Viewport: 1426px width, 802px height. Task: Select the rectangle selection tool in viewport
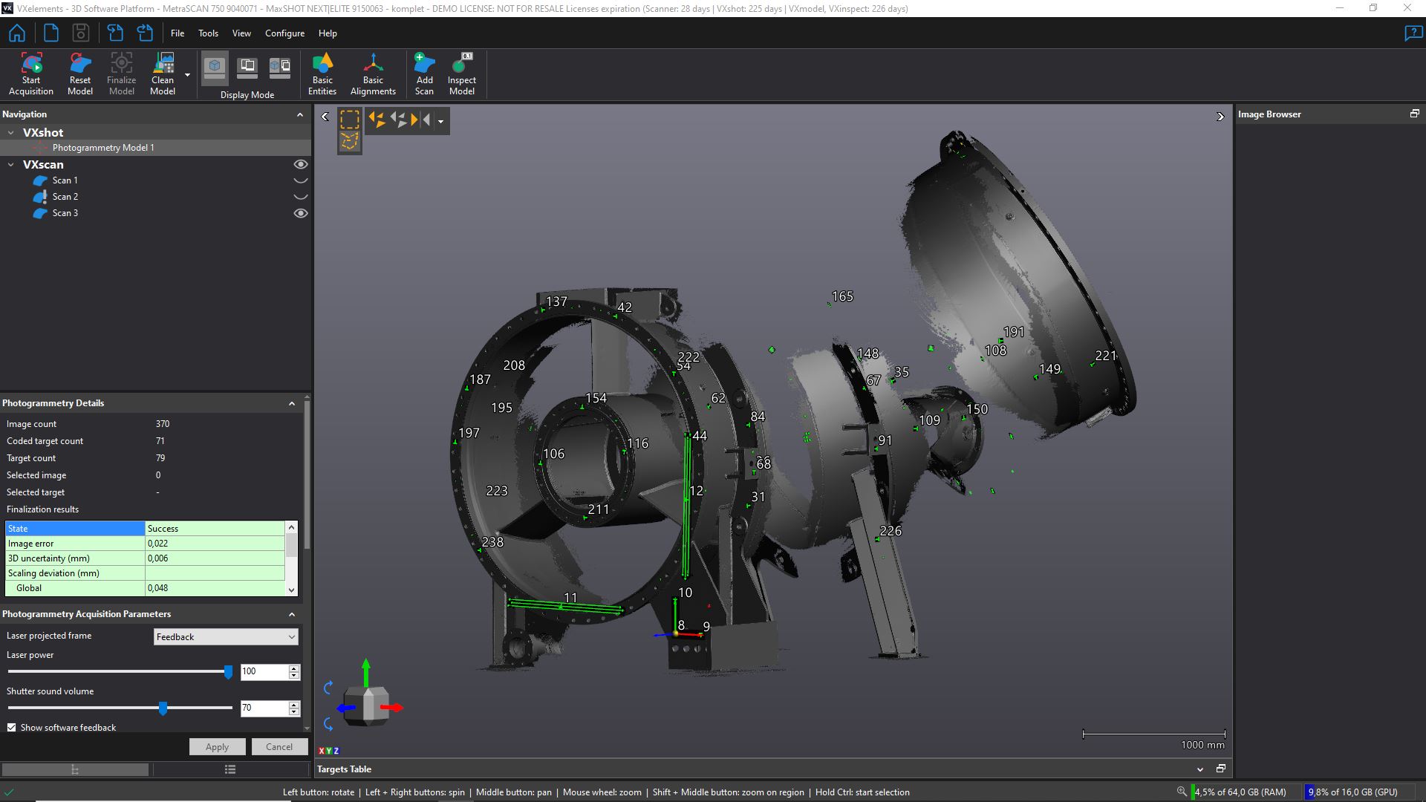(350, 120)
